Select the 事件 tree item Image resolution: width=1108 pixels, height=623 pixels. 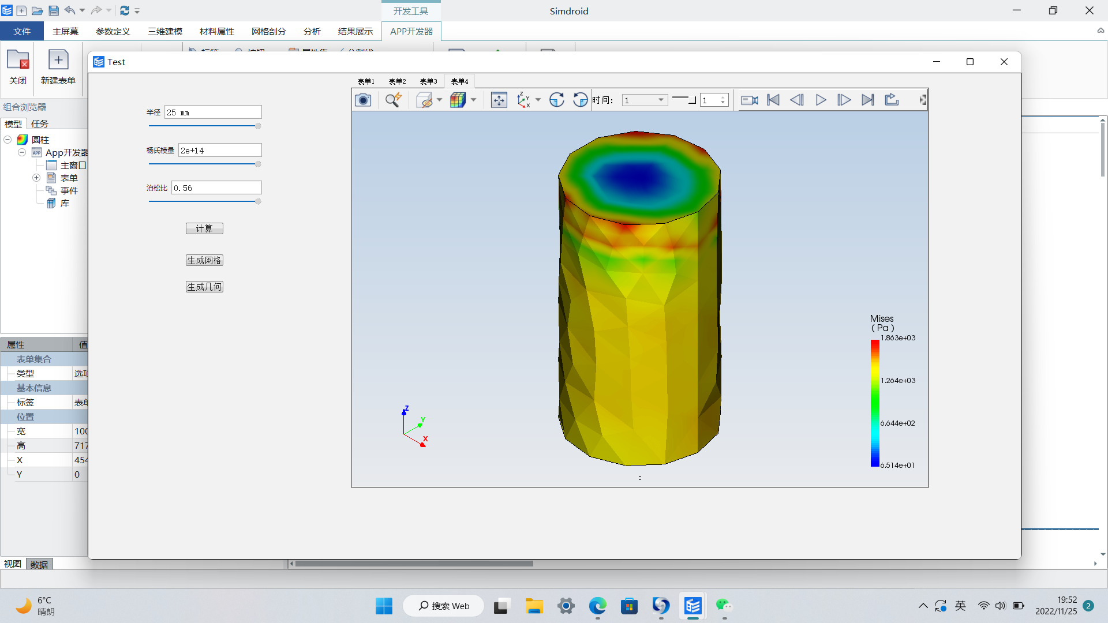[x=69, y=190]
